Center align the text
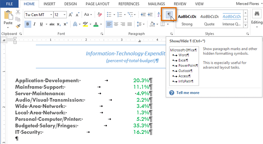Viewport: 263px width, 144px height. [116, 24]
